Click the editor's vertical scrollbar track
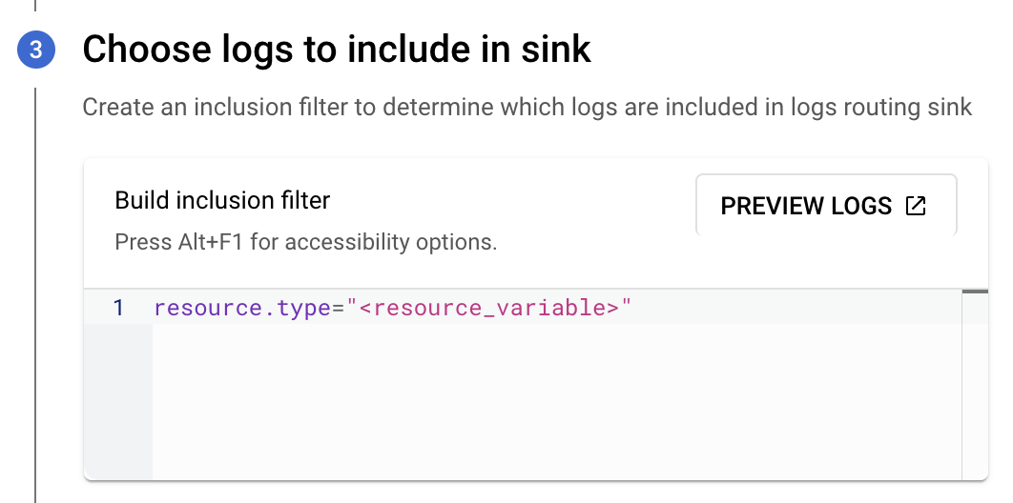 click(x=975, y=391)
